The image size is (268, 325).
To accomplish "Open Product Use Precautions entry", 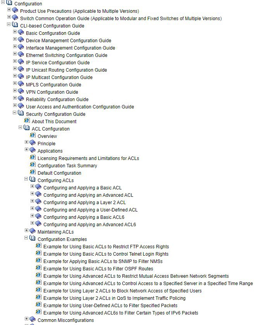I will point(79,11).
